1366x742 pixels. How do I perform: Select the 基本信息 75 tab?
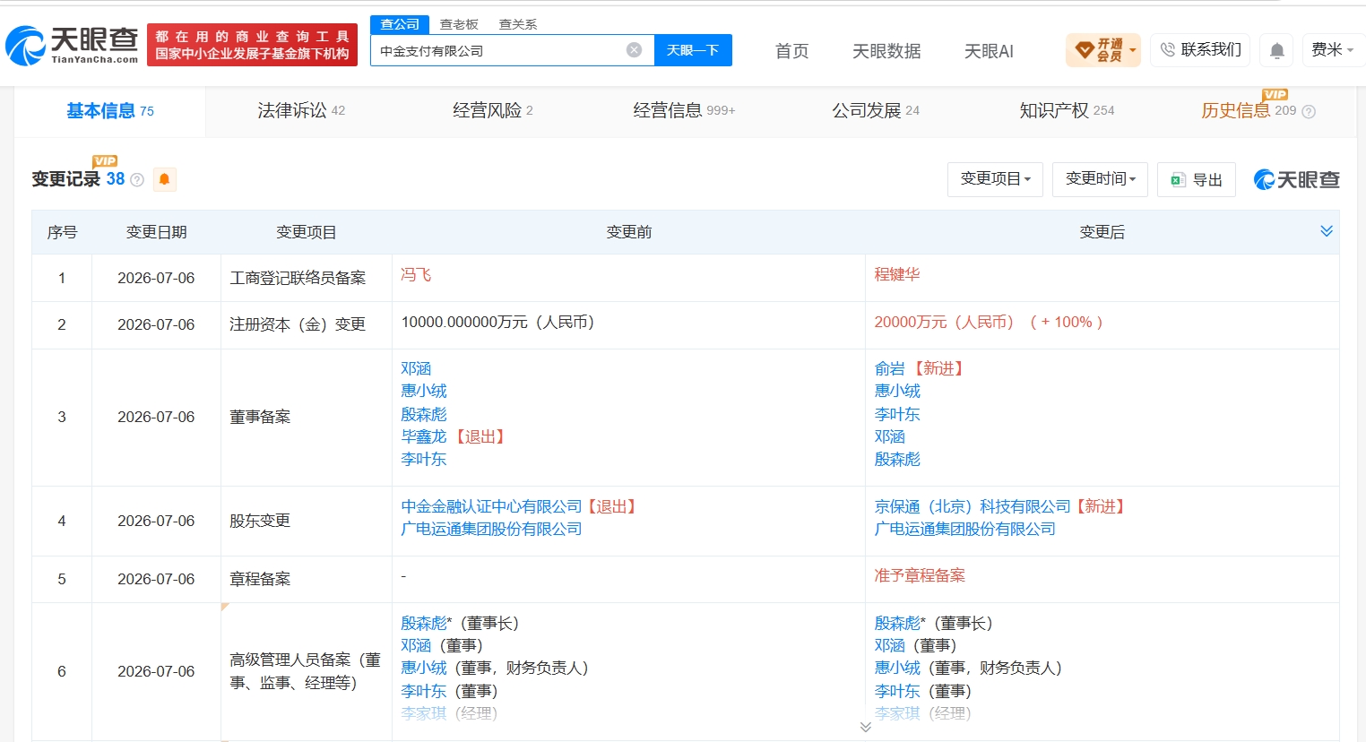110,111
